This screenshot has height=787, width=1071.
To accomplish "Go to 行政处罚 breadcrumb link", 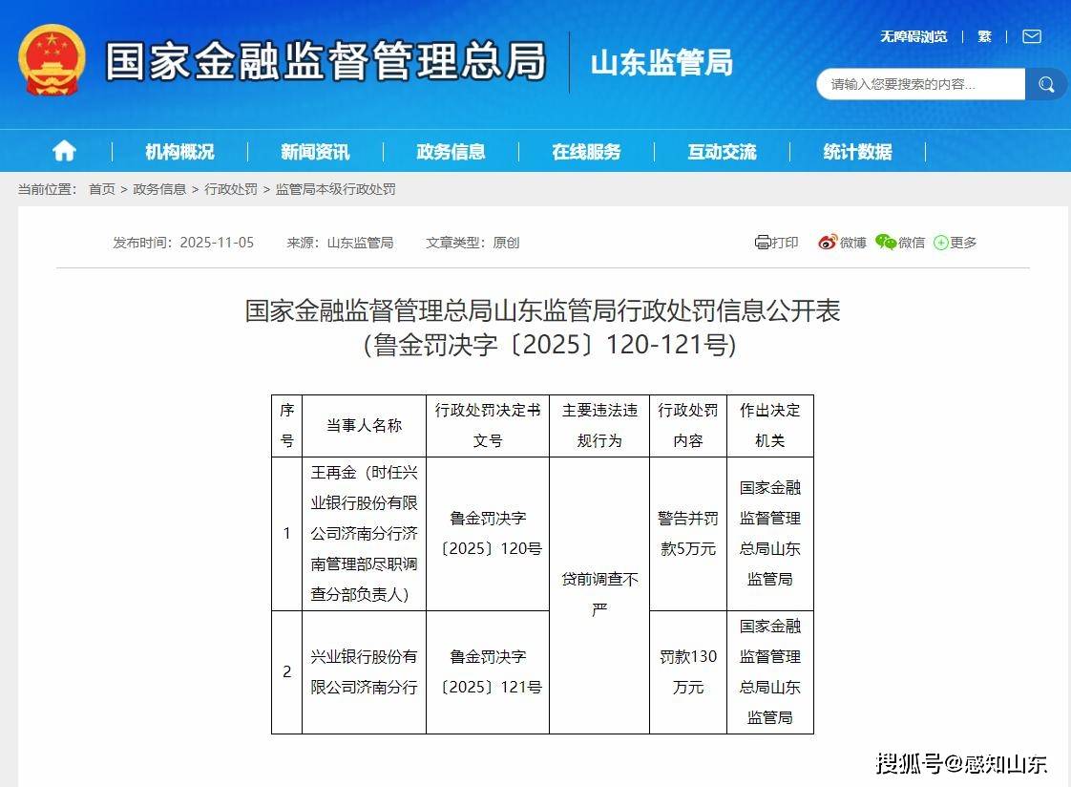I will click(x=231, y=189).
